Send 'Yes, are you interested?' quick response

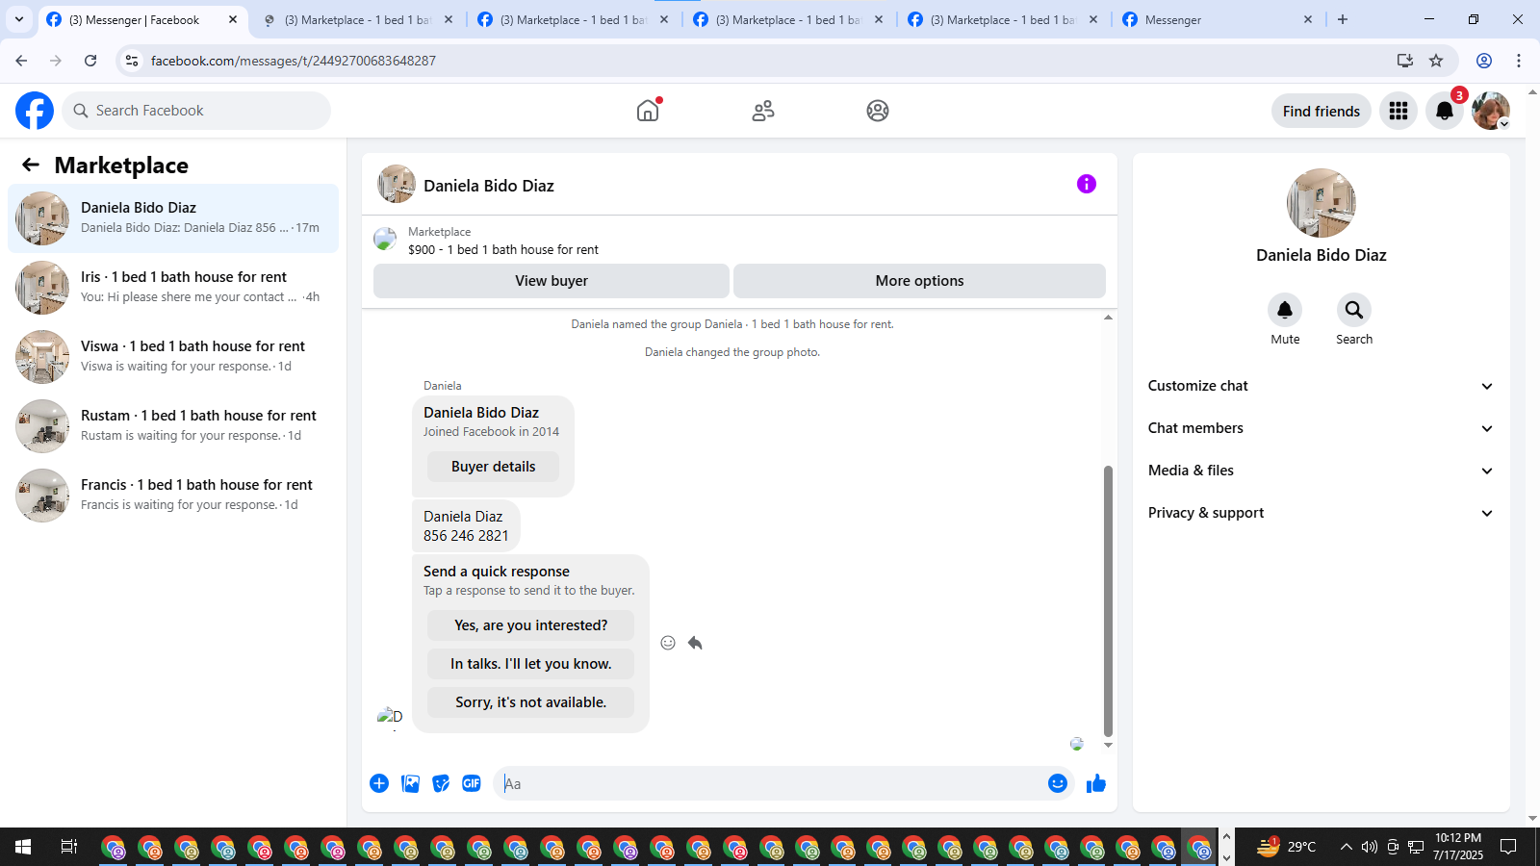[530, 625]
